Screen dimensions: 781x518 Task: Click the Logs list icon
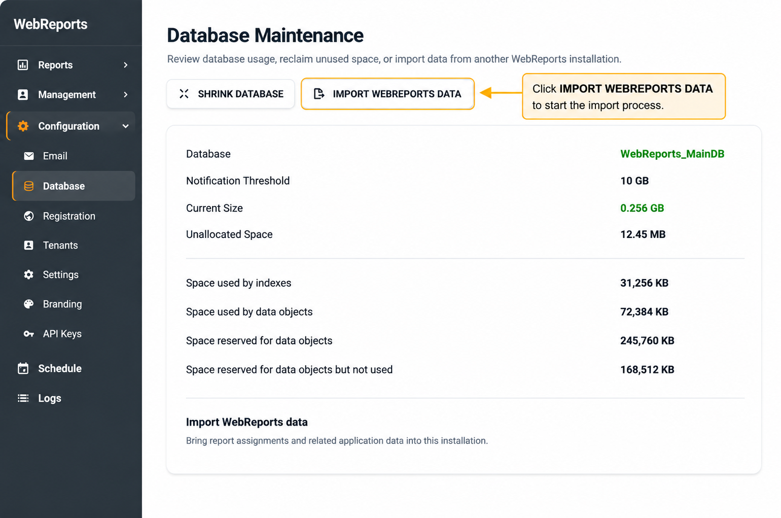tap(23, 398)
